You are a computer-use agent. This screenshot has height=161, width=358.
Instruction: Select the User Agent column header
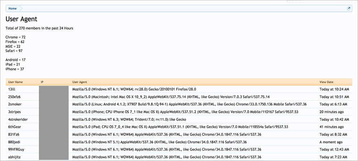[x=79, y=82]
